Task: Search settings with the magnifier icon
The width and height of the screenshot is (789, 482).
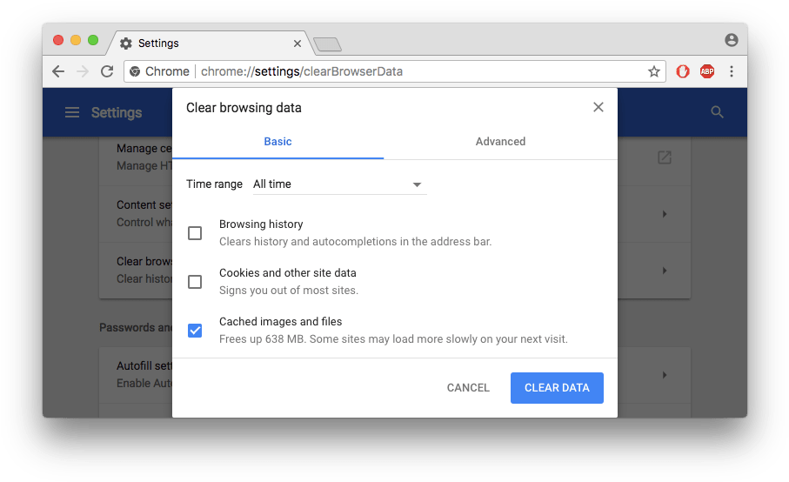Action: [x=717, y=112]
